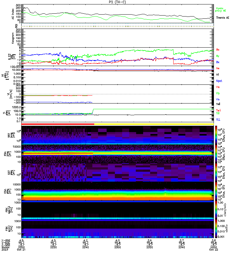The width and height of the screenshot is (238, 254).
Task: Click the red "Bz" legend label
Action: click(x=218, y=50)
